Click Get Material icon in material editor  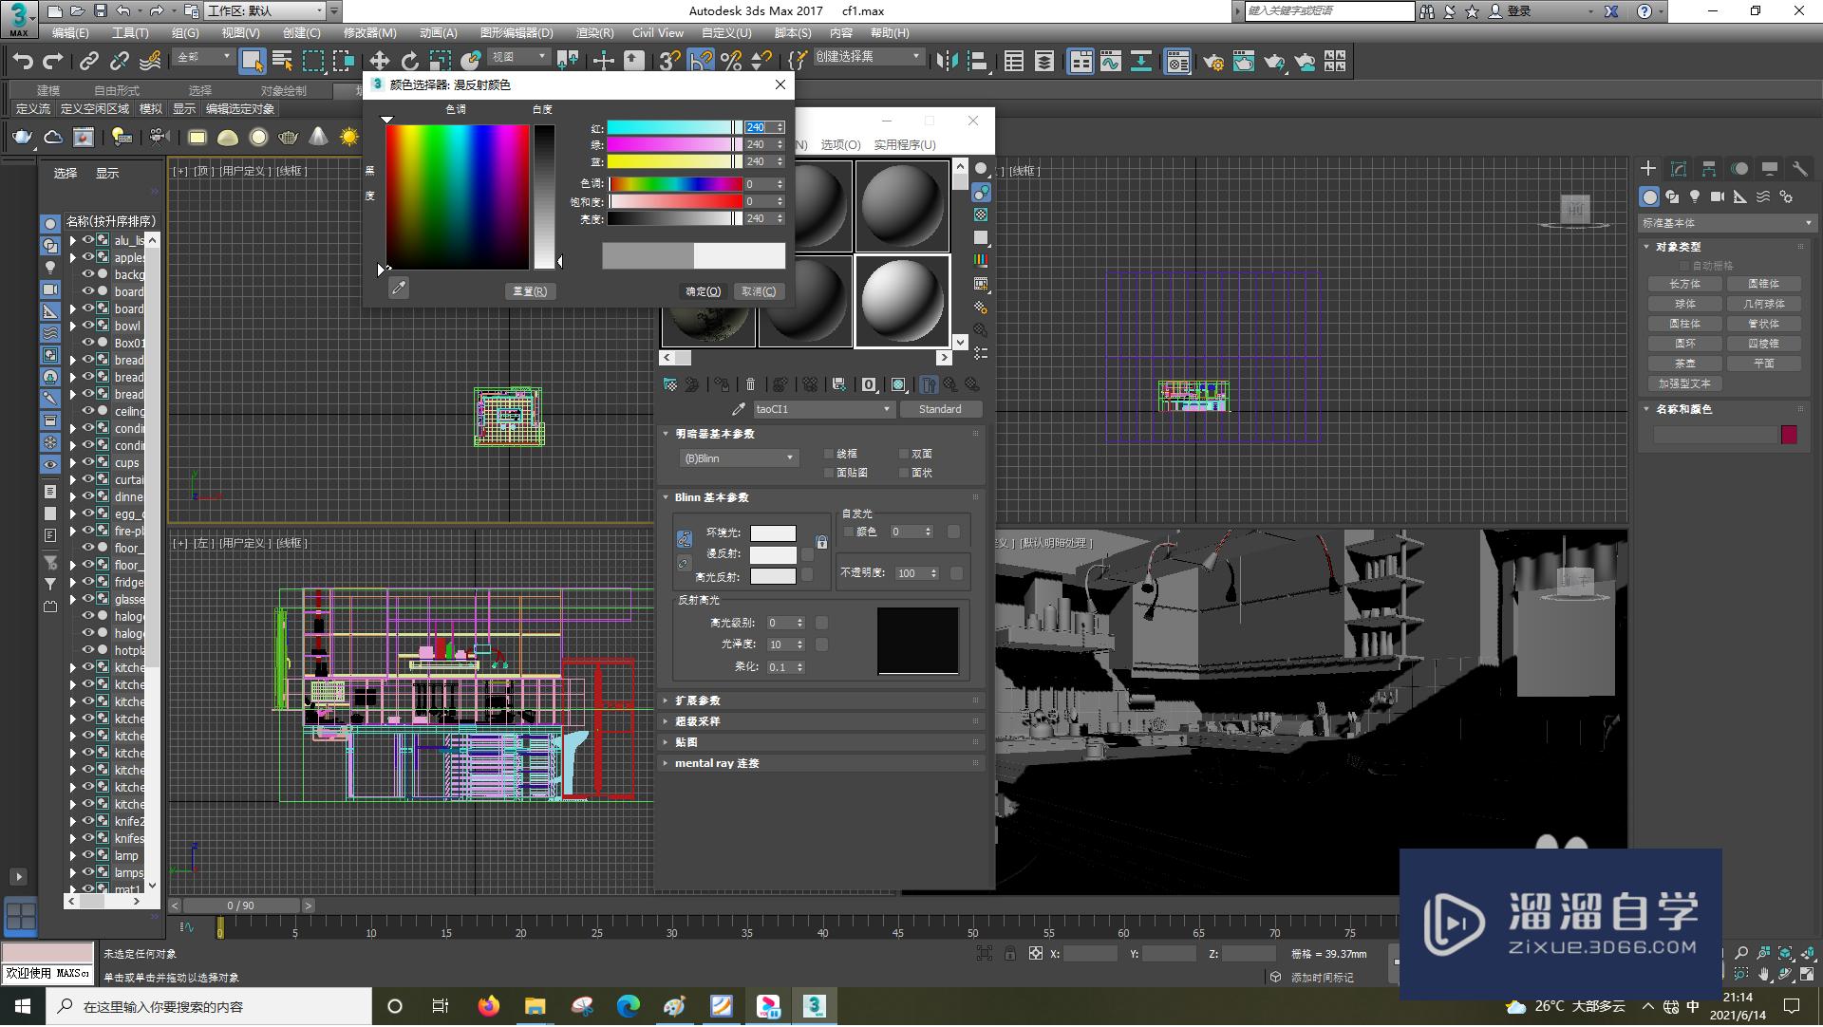(x=670, y=384)
